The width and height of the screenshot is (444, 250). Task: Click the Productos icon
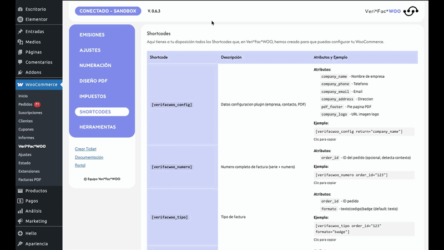pos(20,191)
